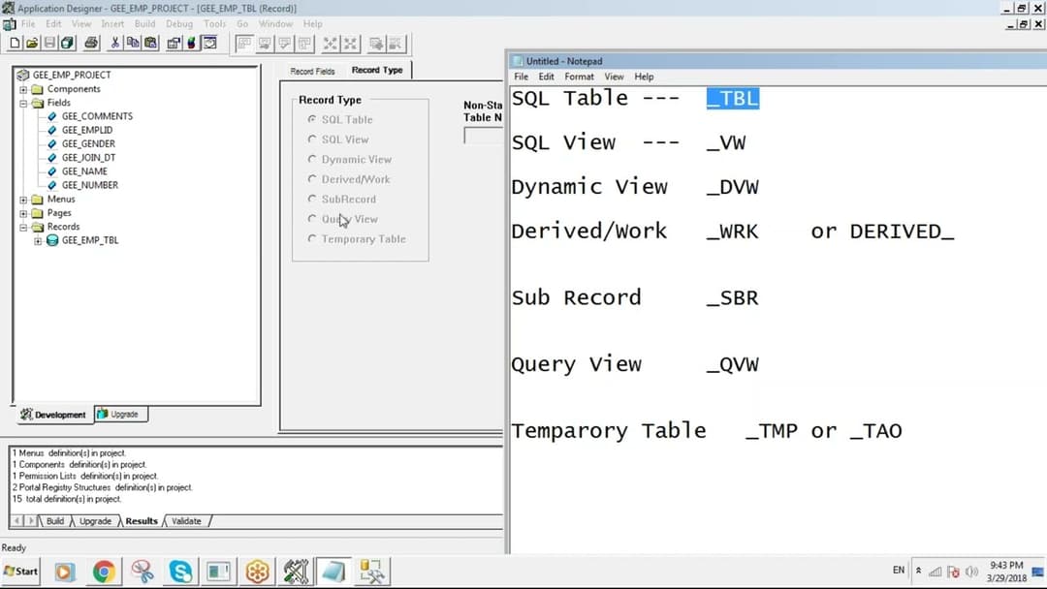Collapse the Fields folder node
Screen dimensions: 1047x589
tap(24, 103)
